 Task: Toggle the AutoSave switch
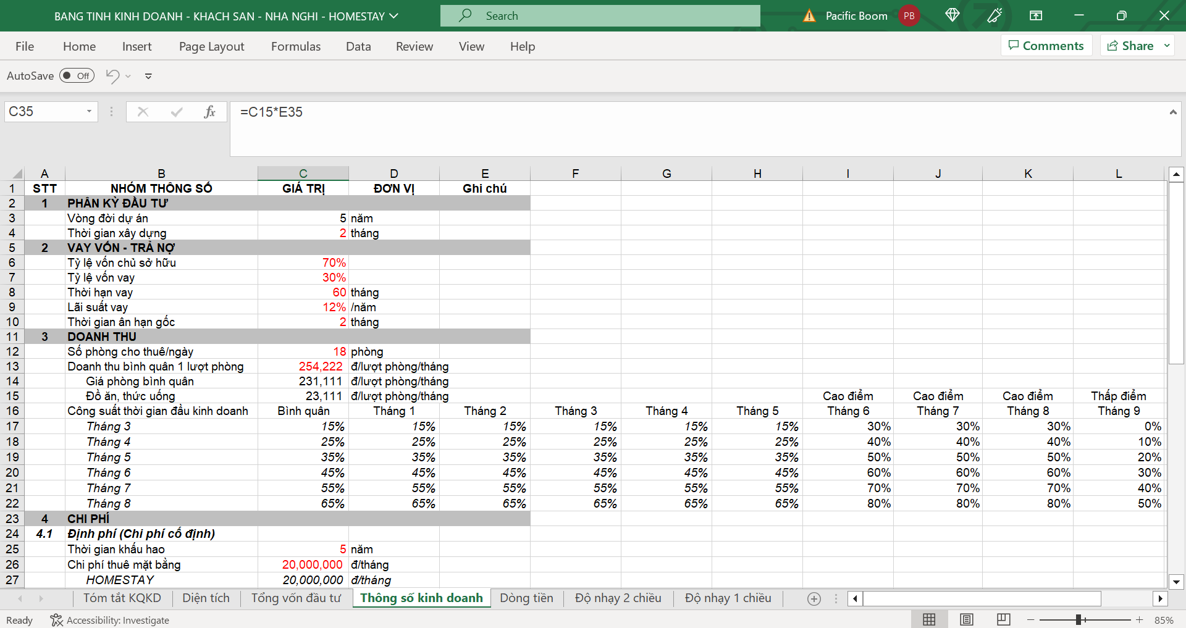pos(77,76)
